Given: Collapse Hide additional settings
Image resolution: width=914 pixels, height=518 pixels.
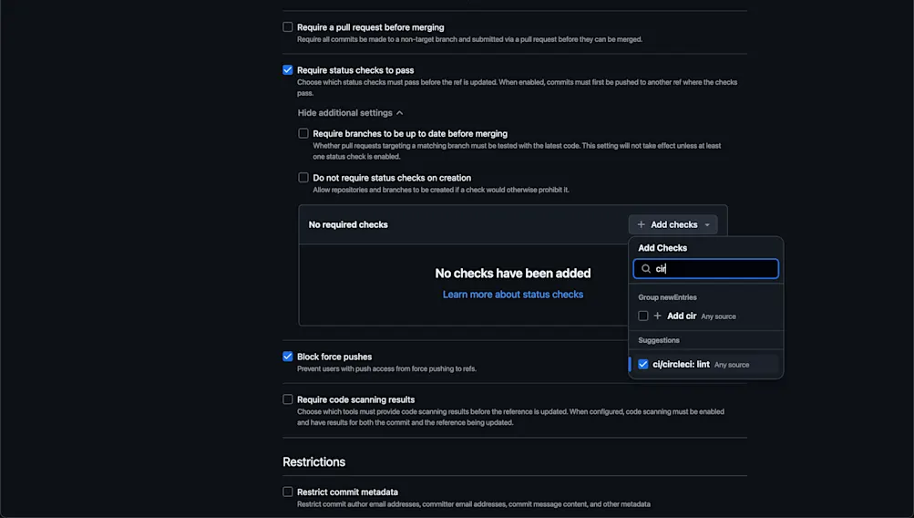Looking at the screenshot, I should [350, 112].
